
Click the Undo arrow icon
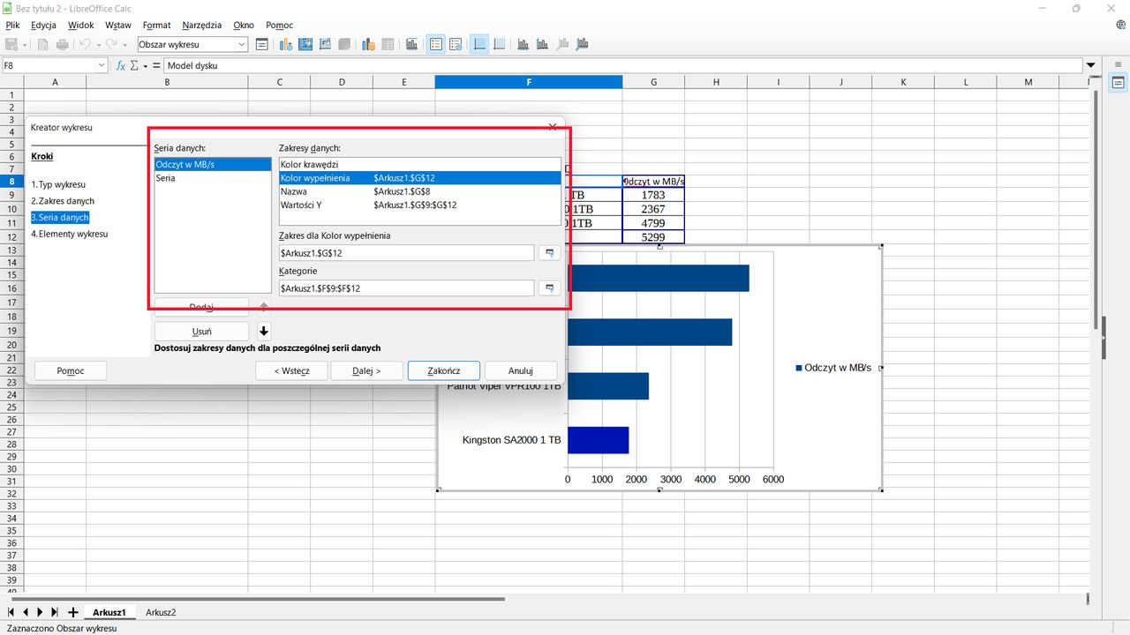(x=85, y=44)
